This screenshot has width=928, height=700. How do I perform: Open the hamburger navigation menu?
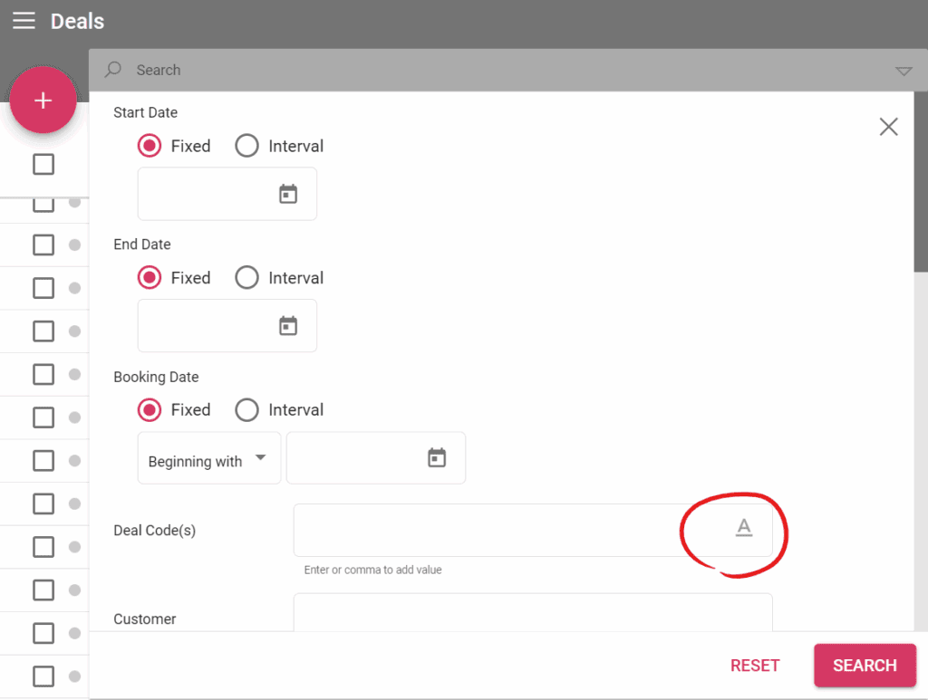[x=24, y=21]
